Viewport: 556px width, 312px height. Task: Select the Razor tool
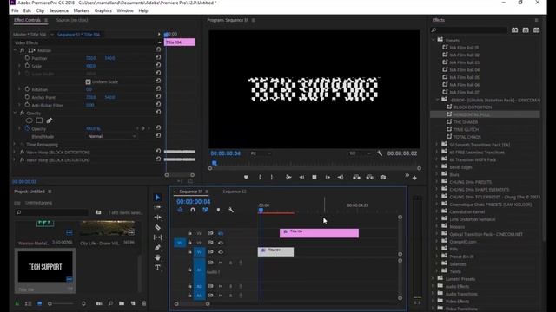click(x=157, y=227)
